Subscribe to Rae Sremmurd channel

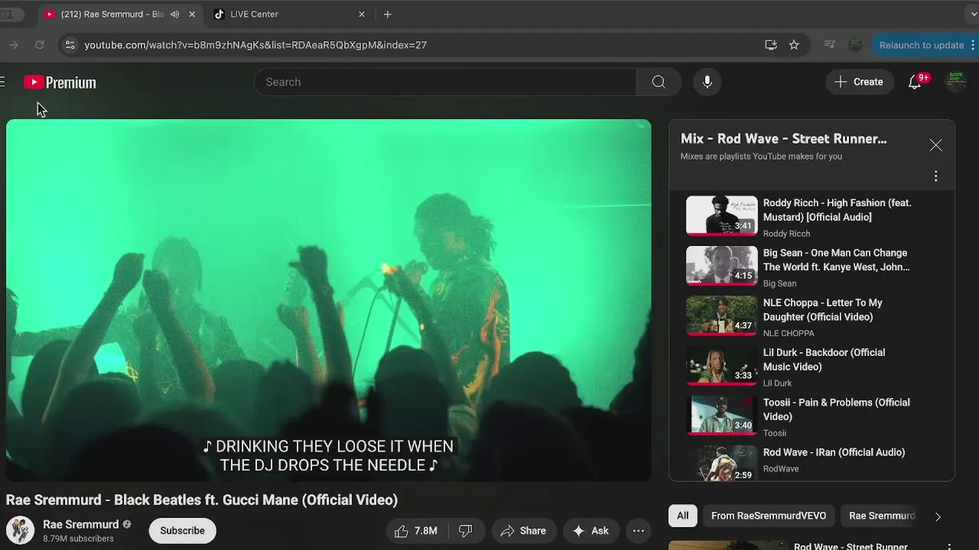pyautogui.click(x=182, y=530)
